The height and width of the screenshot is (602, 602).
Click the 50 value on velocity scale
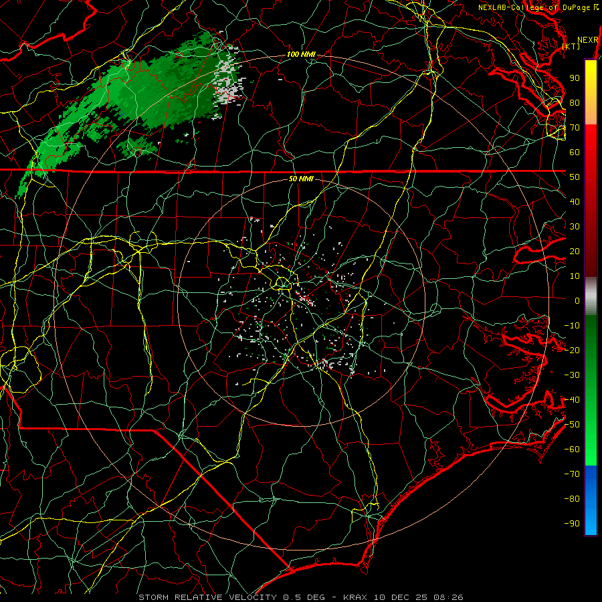575,177
